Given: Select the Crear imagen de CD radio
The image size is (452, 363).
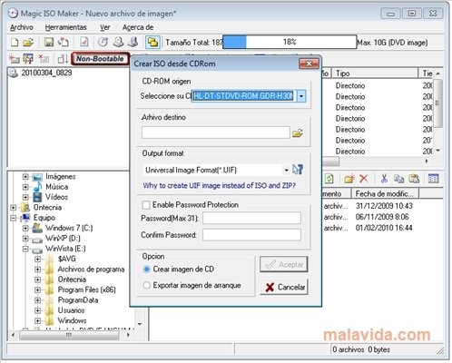Looking at the screenshot, I should 146,270.
